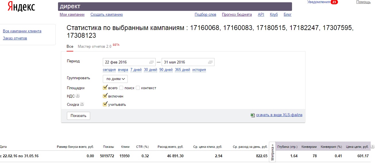
Task: Open «Мои кампании» in top menu
Action: coord(72,15)
